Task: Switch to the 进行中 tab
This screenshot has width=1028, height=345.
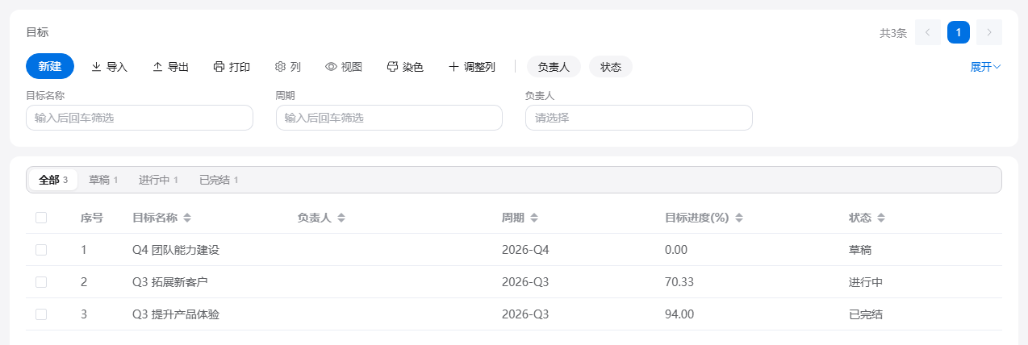Action: 158,180
